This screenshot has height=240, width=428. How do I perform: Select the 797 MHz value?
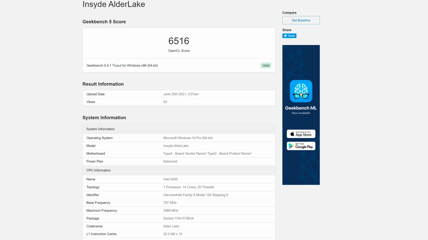point(170,203)
